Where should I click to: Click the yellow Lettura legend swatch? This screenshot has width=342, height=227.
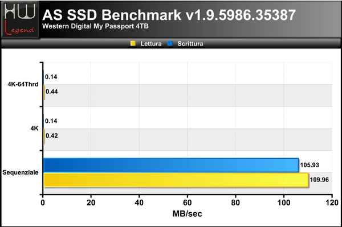133,43
